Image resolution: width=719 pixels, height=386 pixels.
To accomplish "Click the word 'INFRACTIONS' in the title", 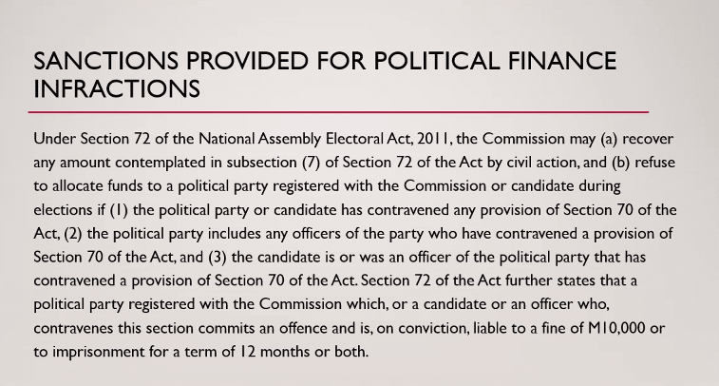I will 117,88.
